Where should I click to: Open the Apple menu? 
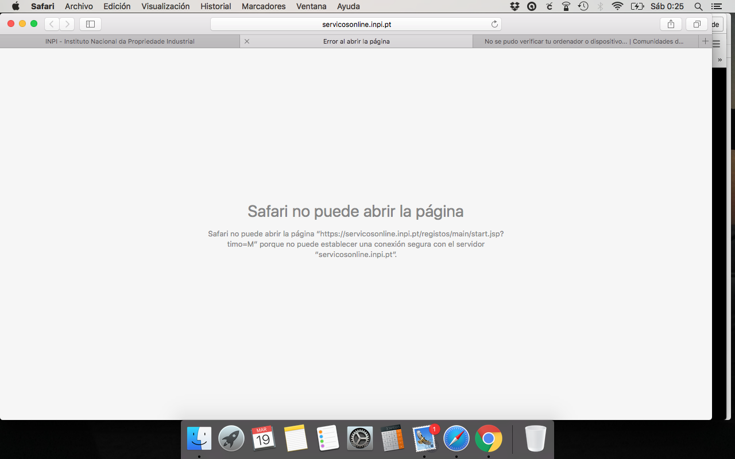pyautogui.click(x=16, y=6)
